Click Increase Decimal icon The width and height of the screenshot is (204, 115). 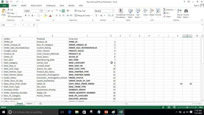(109, 15)
